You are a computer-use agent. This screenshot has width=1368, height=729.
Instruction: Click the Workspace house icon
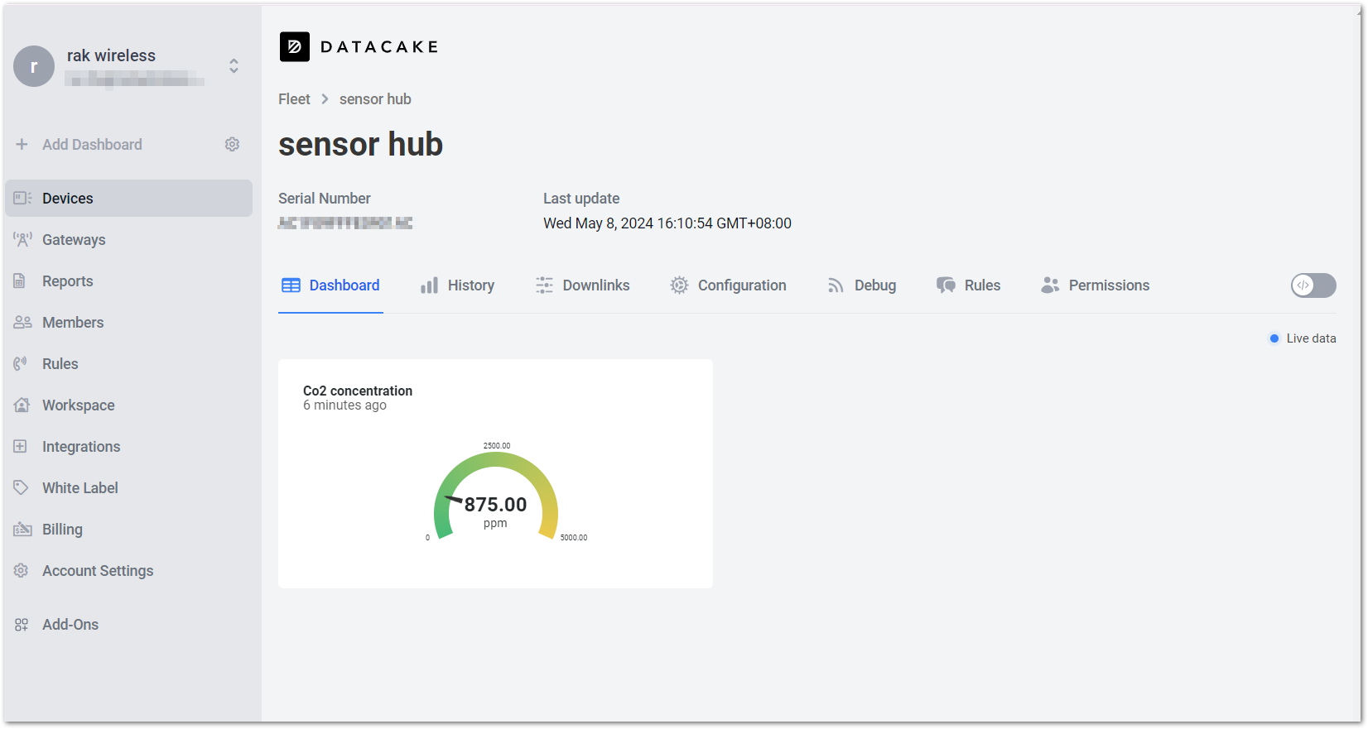(22, 405)
